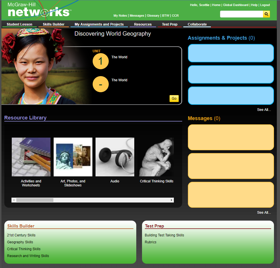Viewport: 280px width, 268px height.
Task: Click The World title beside Unit 1
Action: pos(119,57)
